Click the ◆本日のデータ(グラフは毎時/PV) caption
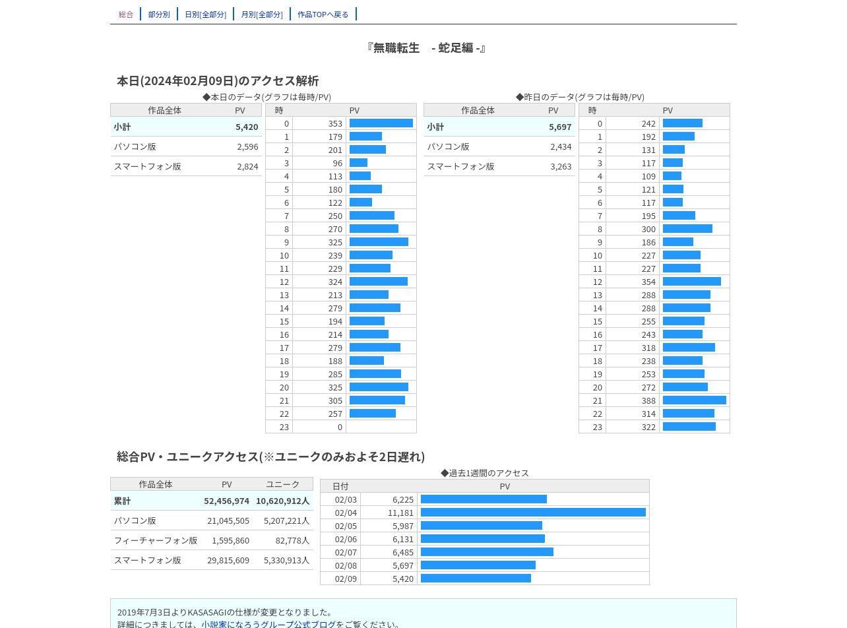 click(x=267, y=97)
